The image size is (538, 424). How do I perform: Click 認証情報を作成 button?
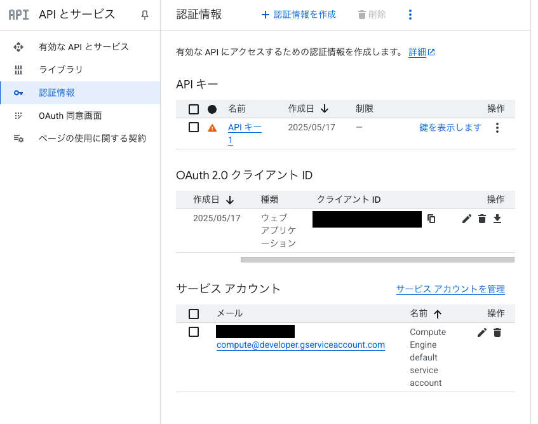coord(299,15)
